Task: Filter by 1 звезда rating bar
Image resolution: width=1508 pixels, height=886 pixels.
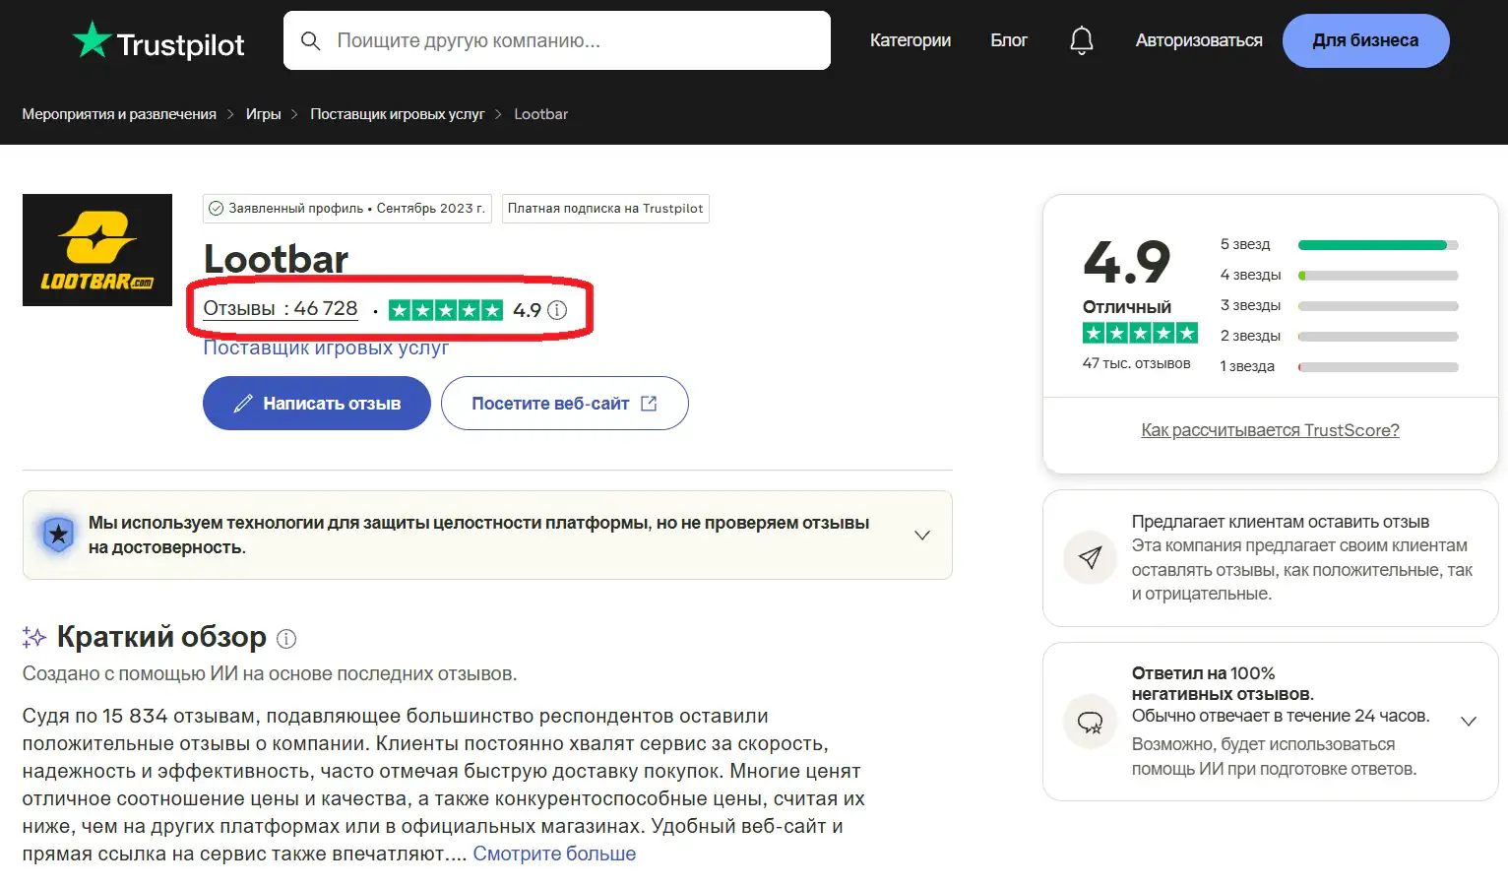Action: [x=1339, y=367]
